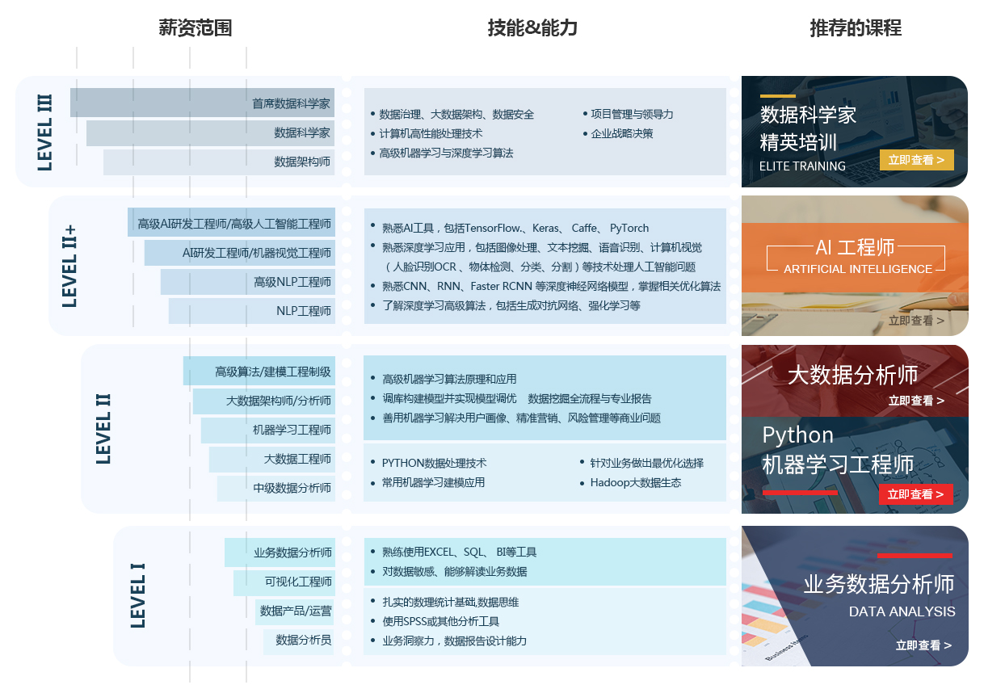
Task: Click the line 对数据敏感、能够解读业务数据
Action: pyautogui.click(x=454, y=572)
